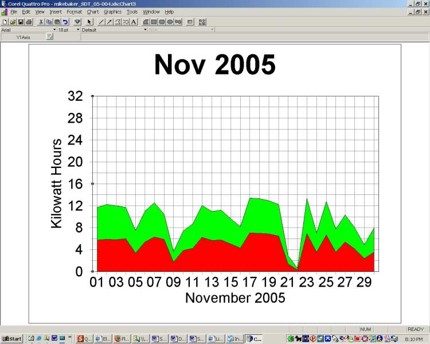Click the Save icon in toolbar
The image size is (430, 344).
click(21, 22)
